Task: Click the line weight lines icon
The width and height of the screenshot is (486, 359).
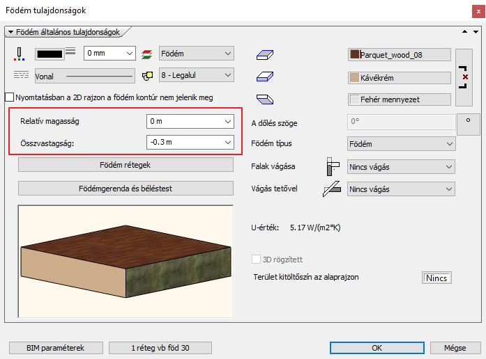Action: coord(70,51)
